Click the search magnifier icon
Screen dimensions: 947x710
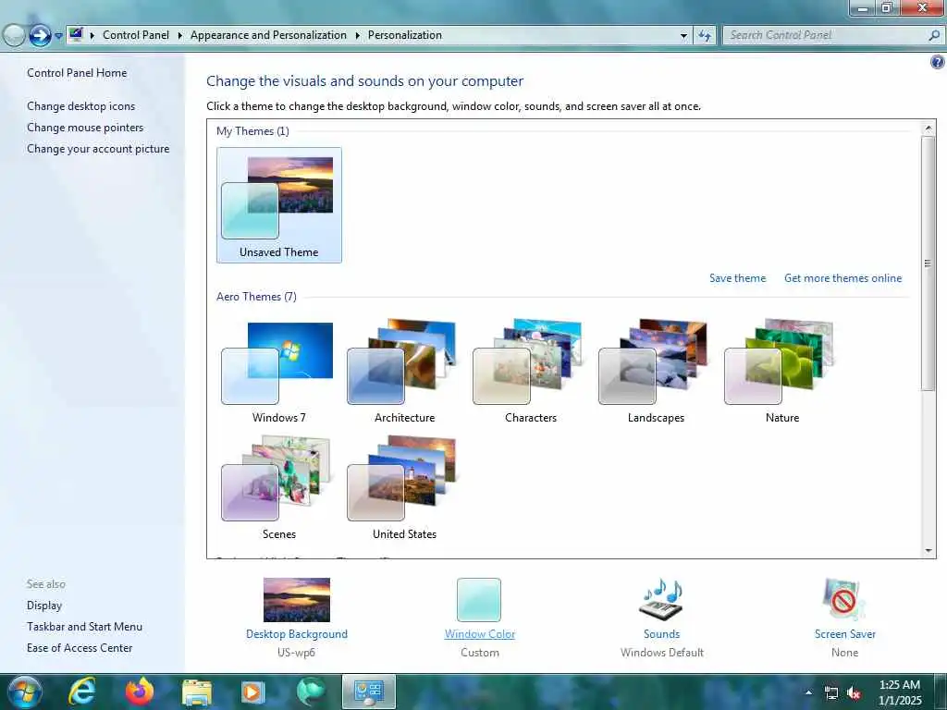(x=934, y=36)
